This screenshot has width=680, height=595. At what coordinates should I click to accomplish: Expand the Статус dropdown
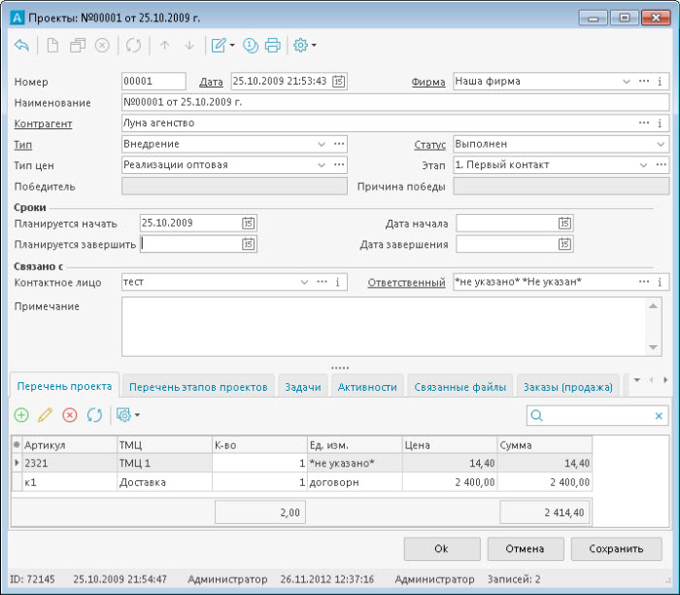pyautogui.click(x=660, y=145)
